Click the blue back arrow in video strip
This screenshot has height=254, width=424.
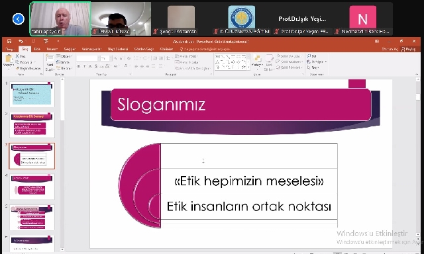(x=19, y=19)
